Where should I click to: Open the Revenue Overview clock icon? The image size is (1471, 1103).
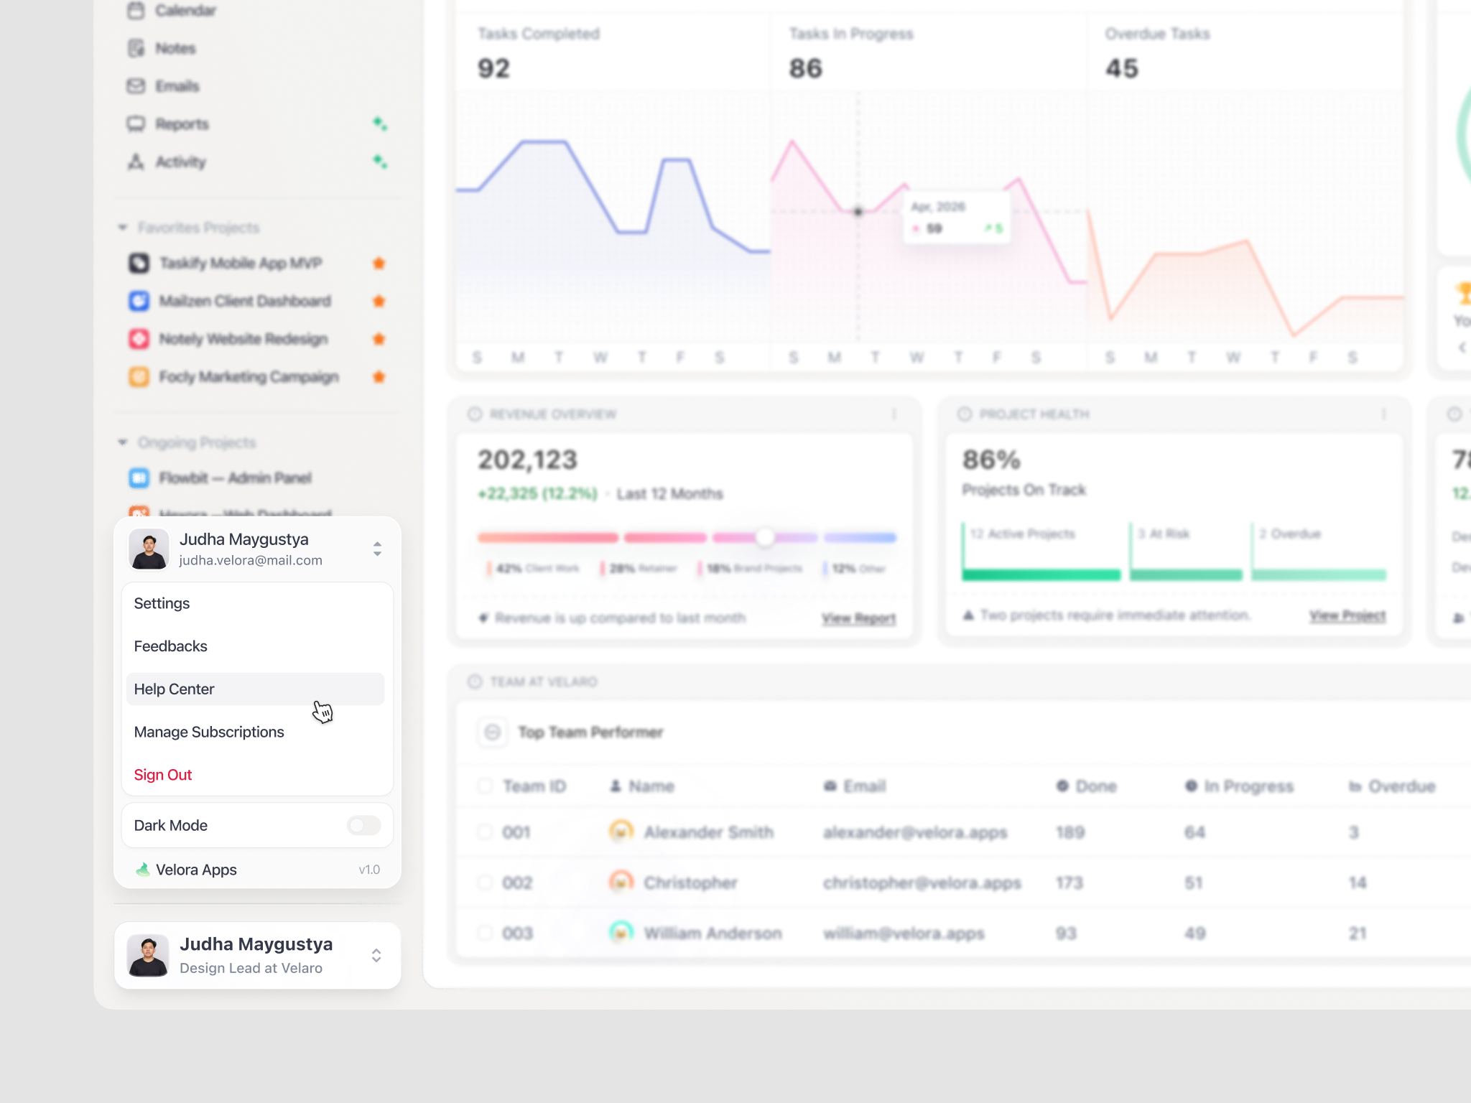(474, 413)
